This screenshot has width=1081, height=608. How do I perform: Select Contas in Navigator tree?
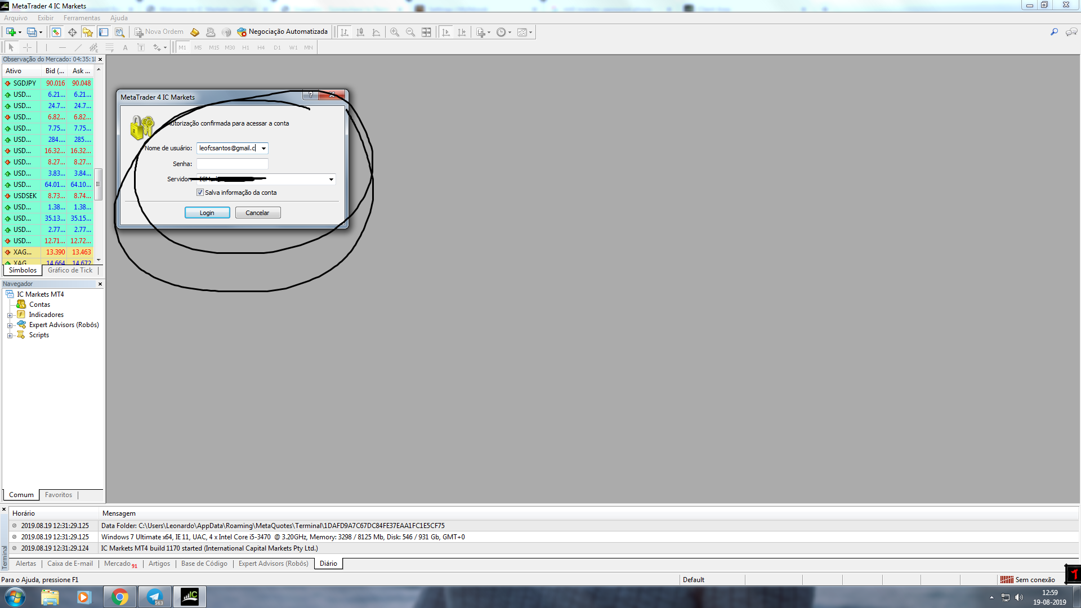click(x=39, y=305)
